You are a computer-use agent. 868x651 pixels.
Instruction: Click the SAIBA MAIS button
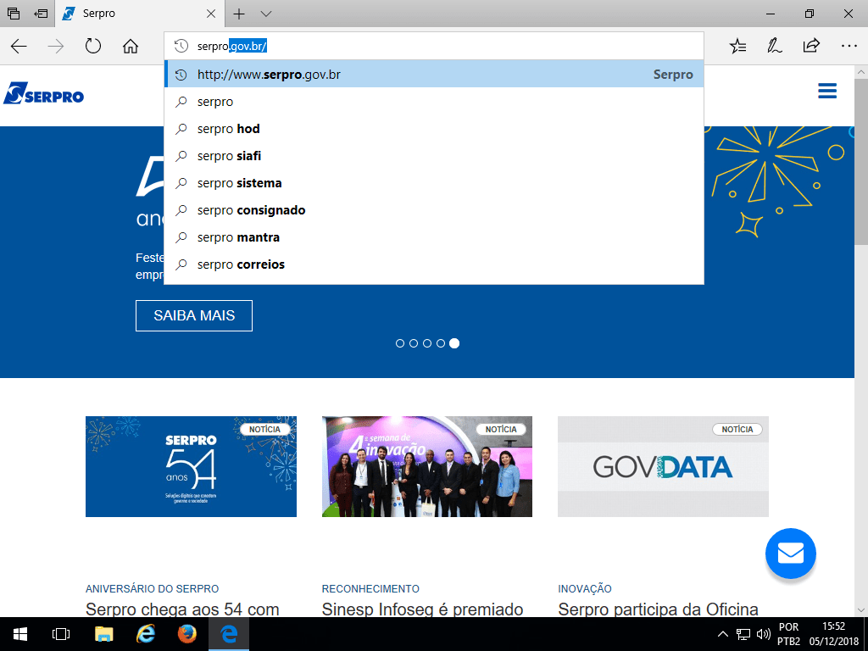194,315
